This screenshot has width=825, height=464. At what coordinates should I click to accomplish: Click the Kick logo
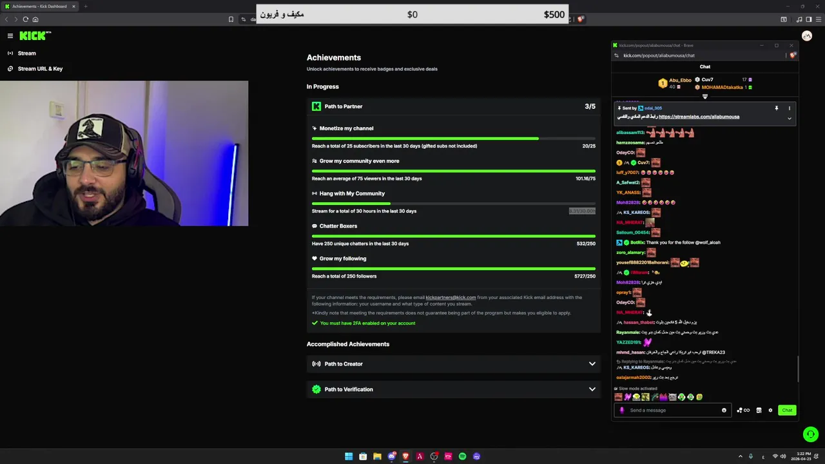point(35,36)
